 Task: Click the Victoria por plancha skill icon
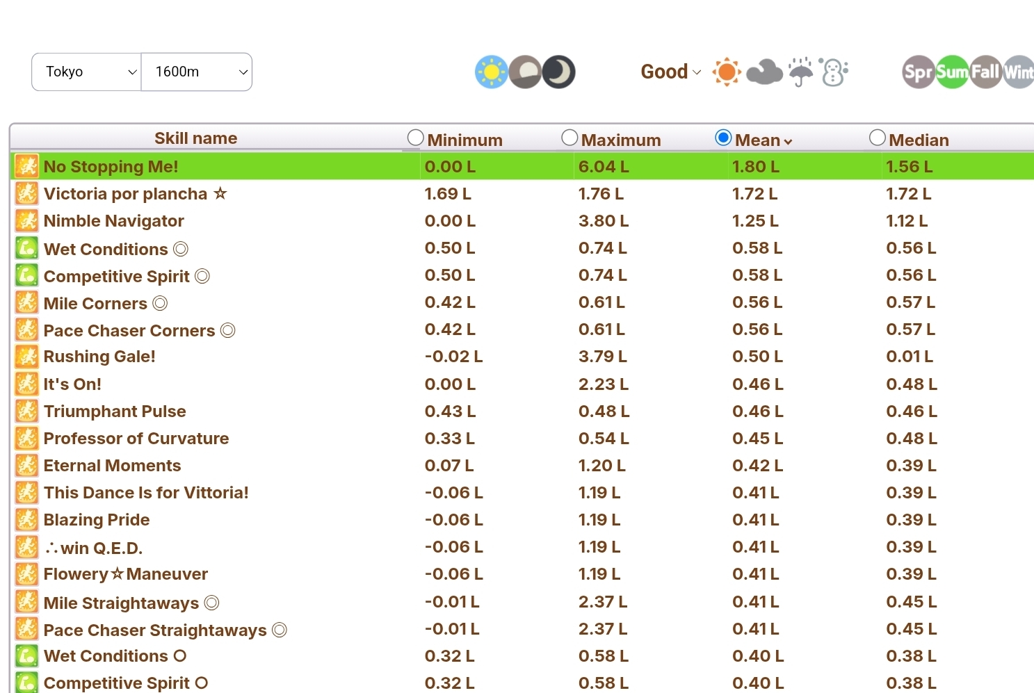click(26, 193)
